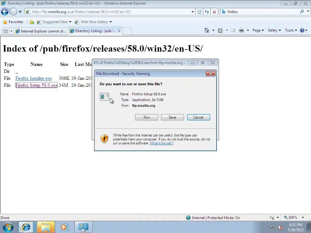This screenshot has height=233, width=311.
Task: Click the '34M' size cell
Action: coord(63,85)
